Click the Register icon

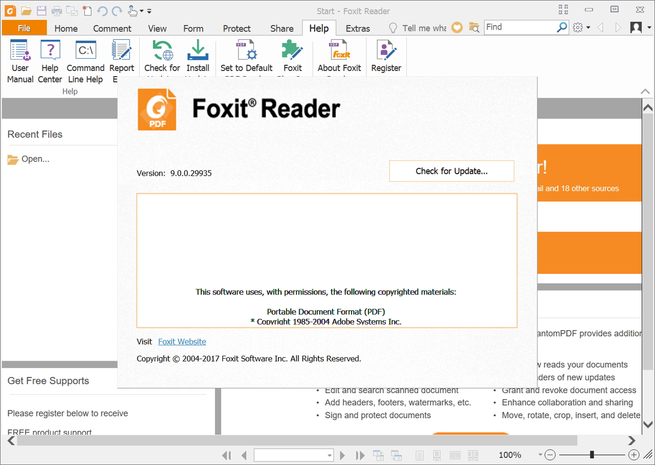point(386,56)
